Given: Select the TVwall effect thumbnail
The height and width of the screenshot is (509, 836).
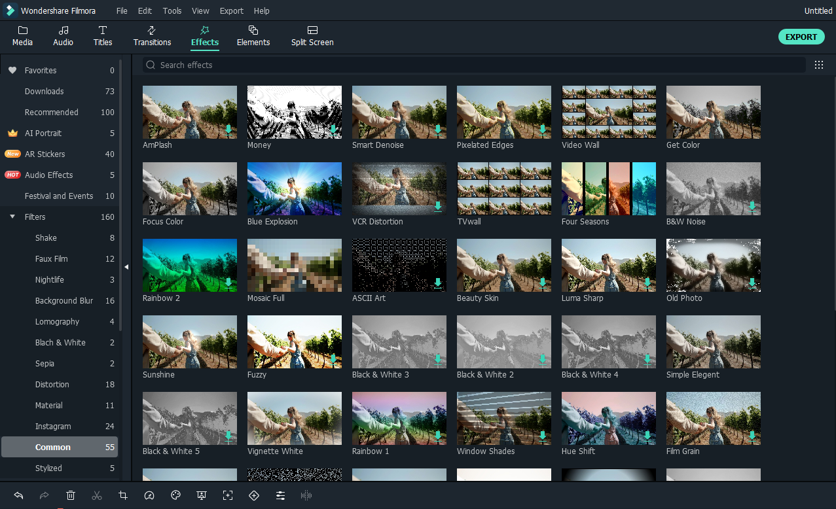Looking at the screenshot, I should click(x=504, y=188).
